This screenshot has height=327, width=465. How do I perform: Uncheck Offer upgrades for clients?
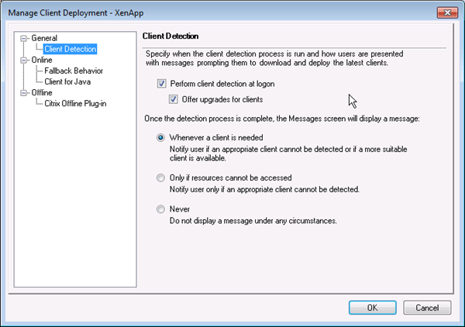coord(174,99)
